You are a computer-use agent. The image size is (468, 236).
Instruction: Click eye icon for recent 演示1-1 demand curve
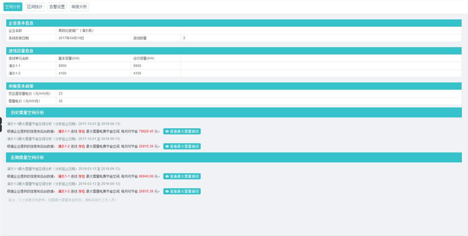[x=167, y=177]
